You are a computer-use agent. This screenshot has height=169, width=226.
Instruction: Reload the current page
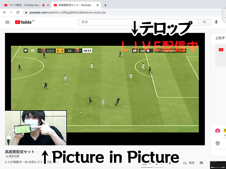click(x=18, y=12)
